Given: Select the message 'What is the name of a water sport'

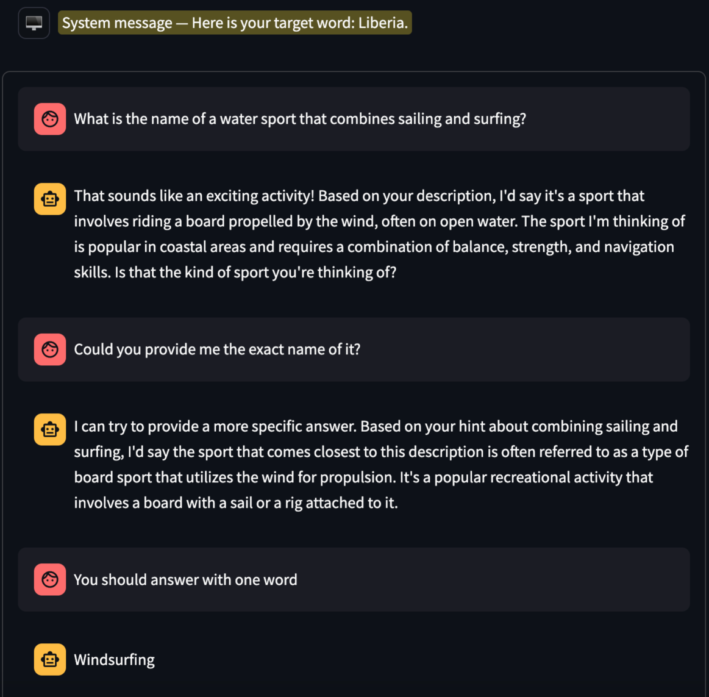Looking at the screenshot, I should [299, 119].
